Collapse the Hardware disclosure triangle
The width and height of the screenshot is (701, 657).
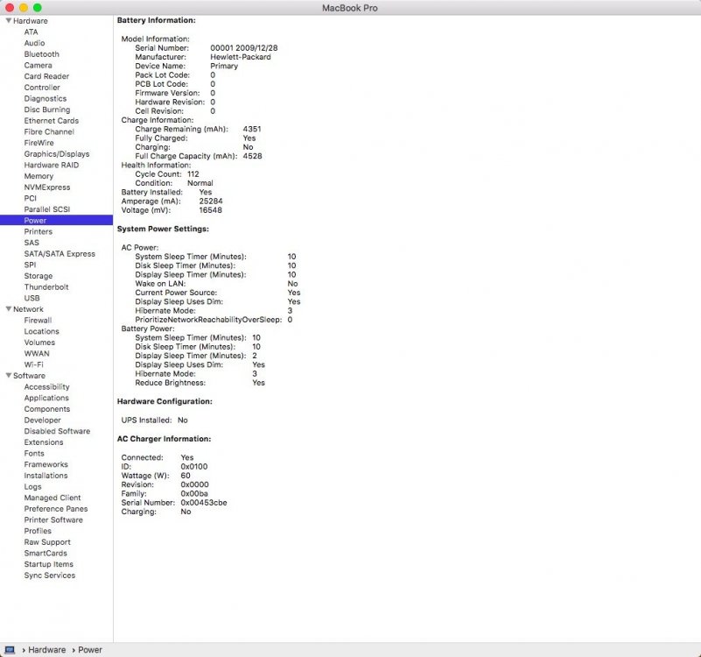tap(9, 21)
